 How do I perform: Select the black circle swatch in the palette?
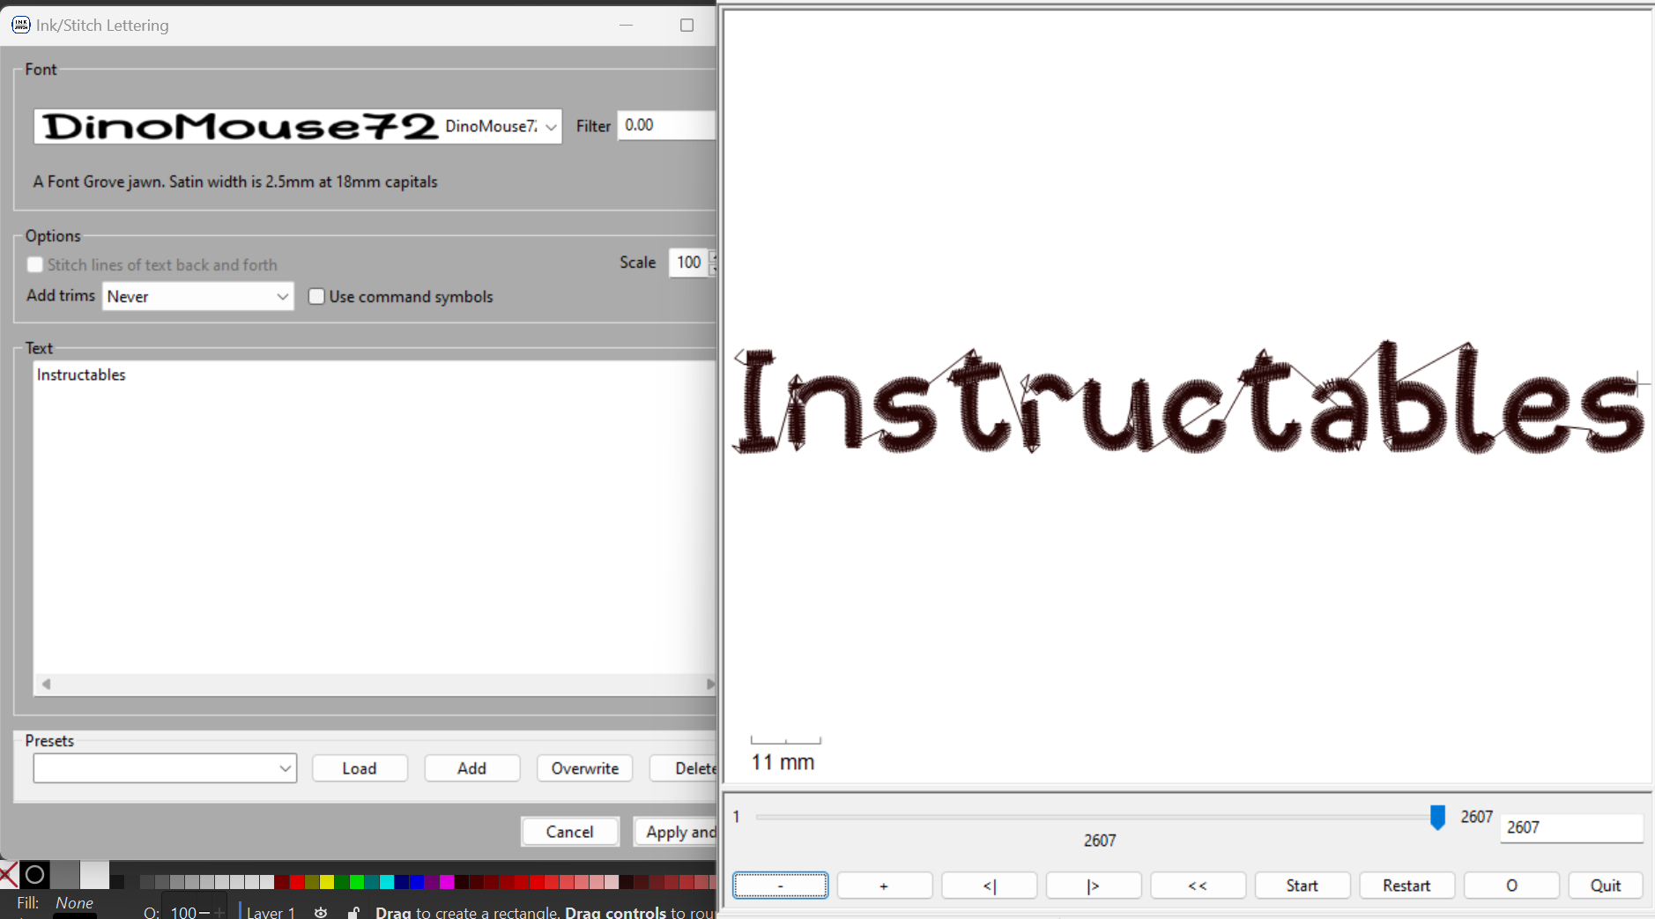[34, 875]
